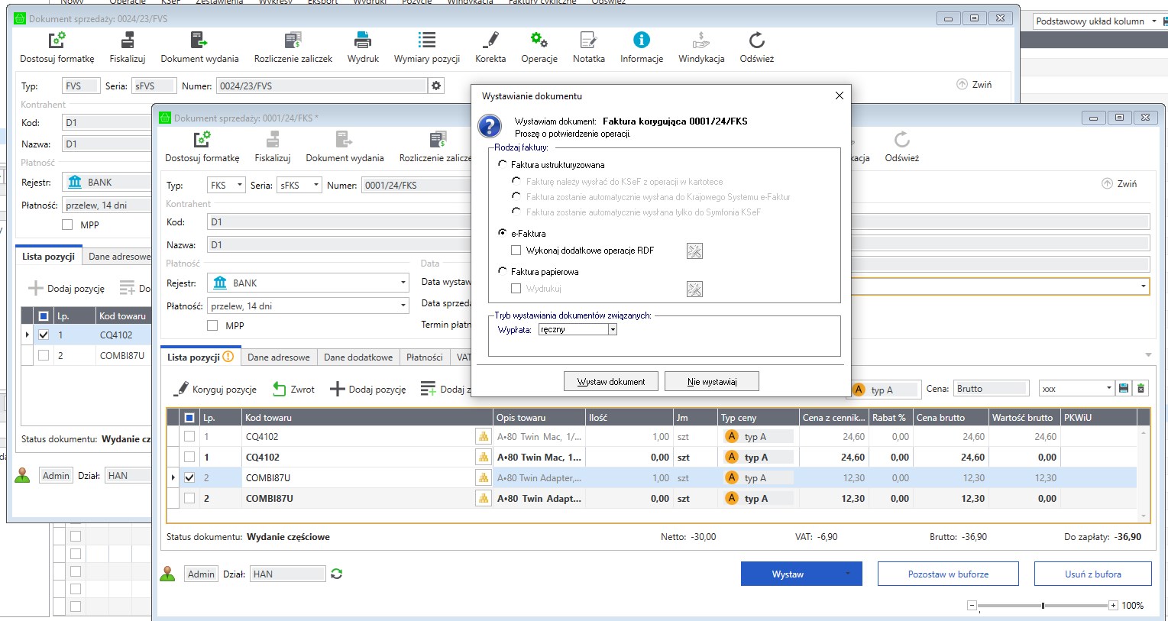Image resolution: width=1168 pixels, height=621 pixels.
Task: Click the zoom slider handle at bottom right
Action: pyautogui.click(x=1043, y=606)
